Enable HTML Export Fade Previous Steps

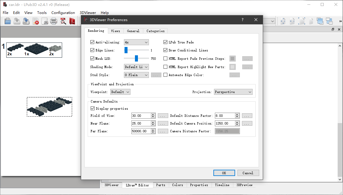(165, 59)
